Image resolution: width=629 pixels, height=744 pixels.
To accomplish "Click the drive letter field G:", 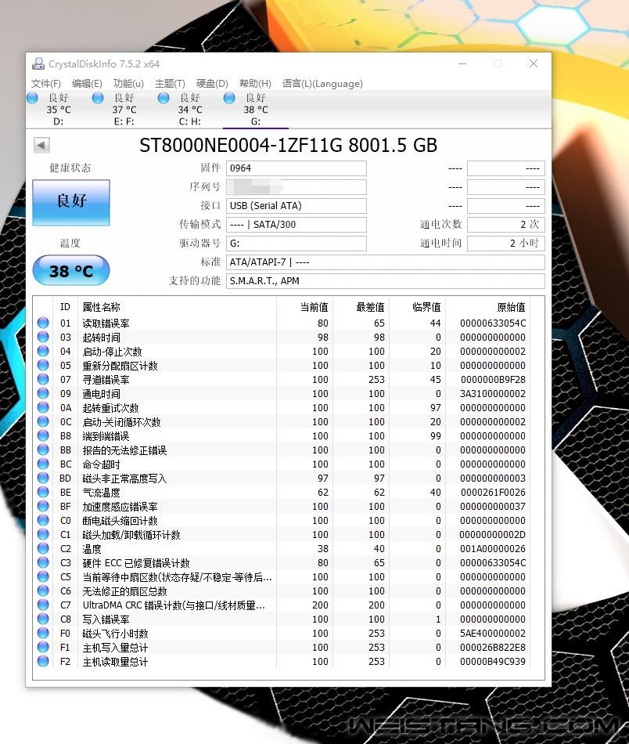I will pos(297,244).
